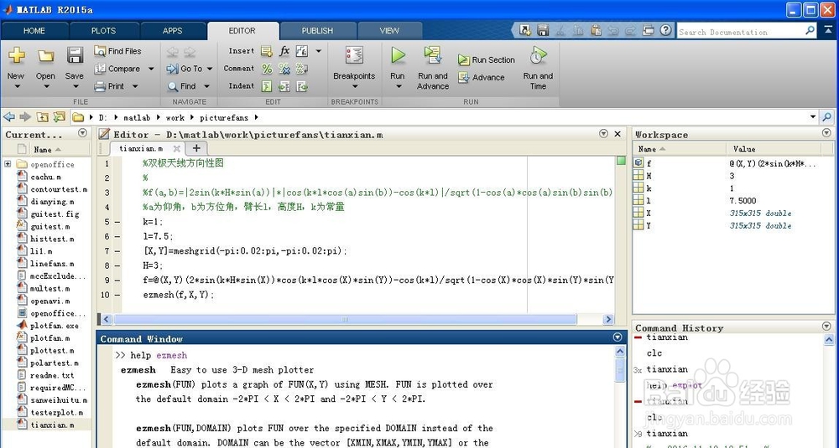Screen dimensions: 839x448
Task: Click the search magnifier beside address bar
Action: (x=827, y=117)
